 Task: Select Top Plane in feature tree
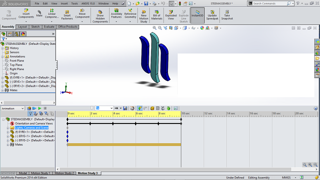coord(16,65)
